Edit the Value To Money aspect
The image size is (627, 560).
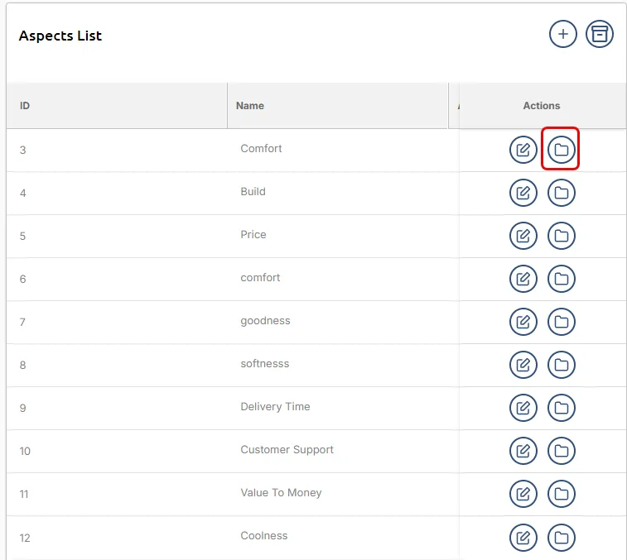[x=523, y=494]
